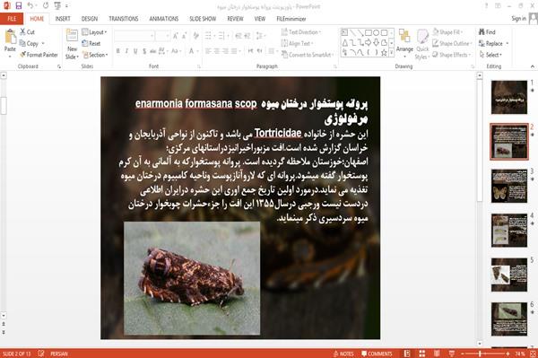Open the TRANSITIONS tab
Viewport: 538px width, 358px height.
[x=124, y=19]
